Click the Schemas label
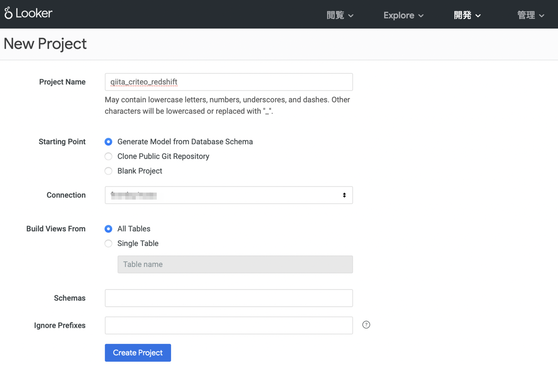This screenshot has width=558, height=365. pos(70,298)
